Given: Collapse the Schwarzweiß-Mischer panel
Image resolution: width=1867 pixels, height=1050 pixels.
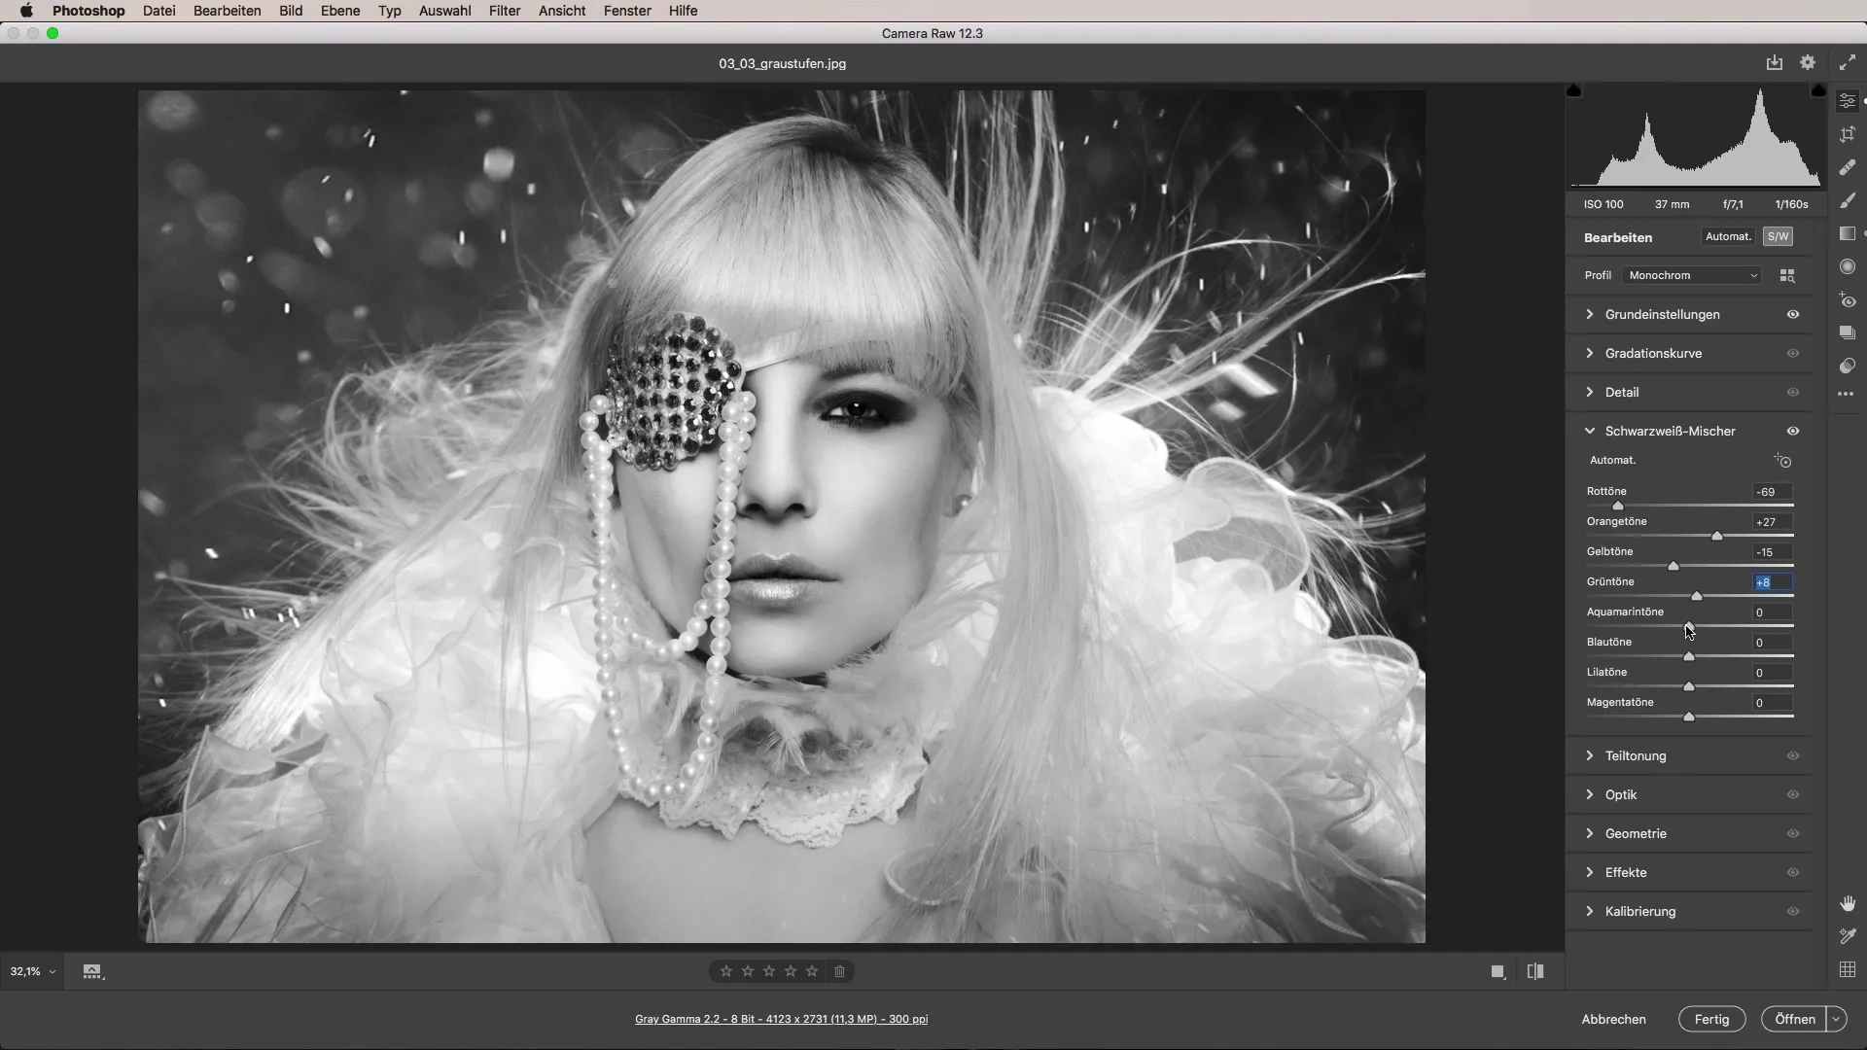Looking at the screenshot, I should [1590, 431].
